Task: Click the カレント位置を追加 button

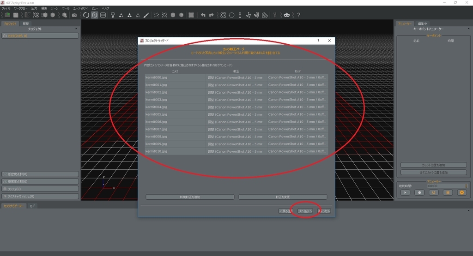Action: (x=433, y=165)
